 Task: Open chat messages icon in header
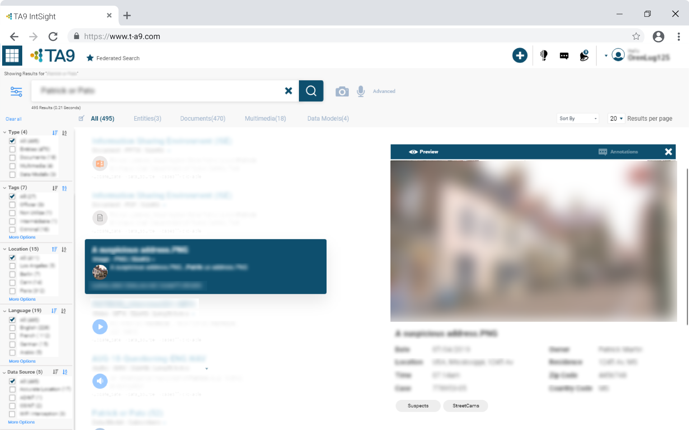(564, 56)
